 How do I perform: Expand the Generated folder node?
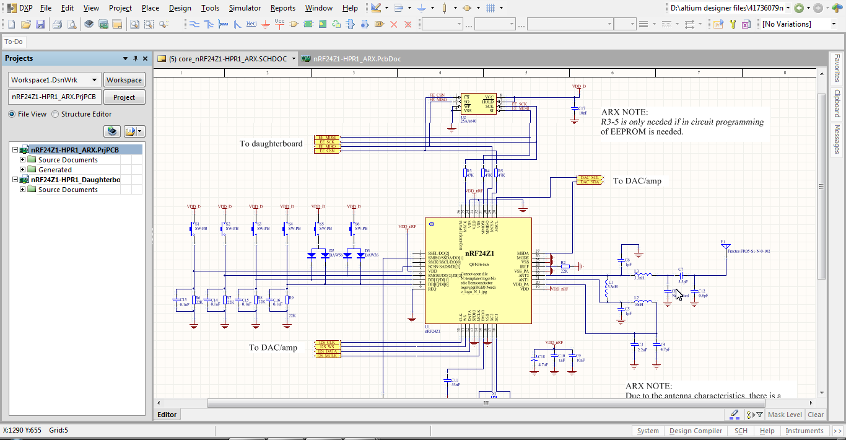click(x=22, y=170)
